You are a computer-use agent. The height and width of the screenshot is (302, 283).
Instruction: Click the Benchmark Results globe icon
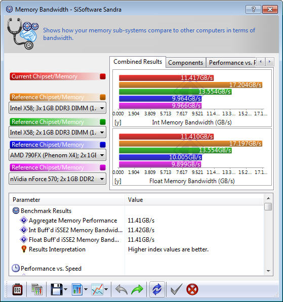point(16,210)
